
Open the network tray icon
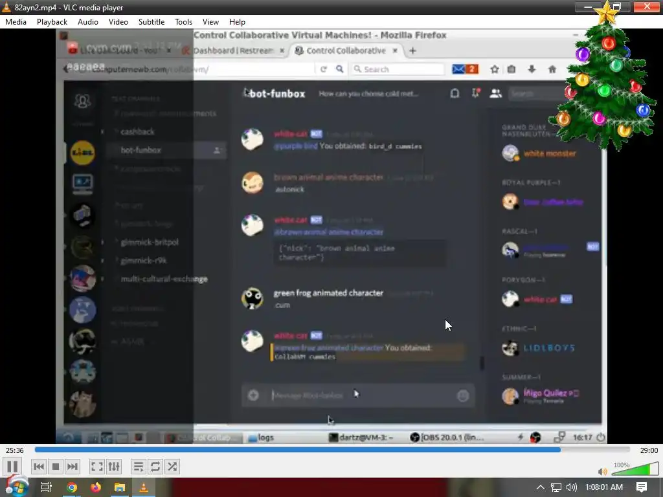tap(556, 487)
